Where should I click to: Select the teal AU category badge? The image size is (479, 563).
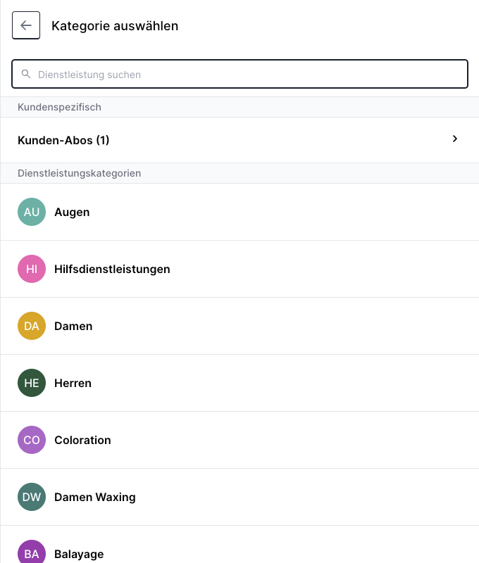coord(32,212)
